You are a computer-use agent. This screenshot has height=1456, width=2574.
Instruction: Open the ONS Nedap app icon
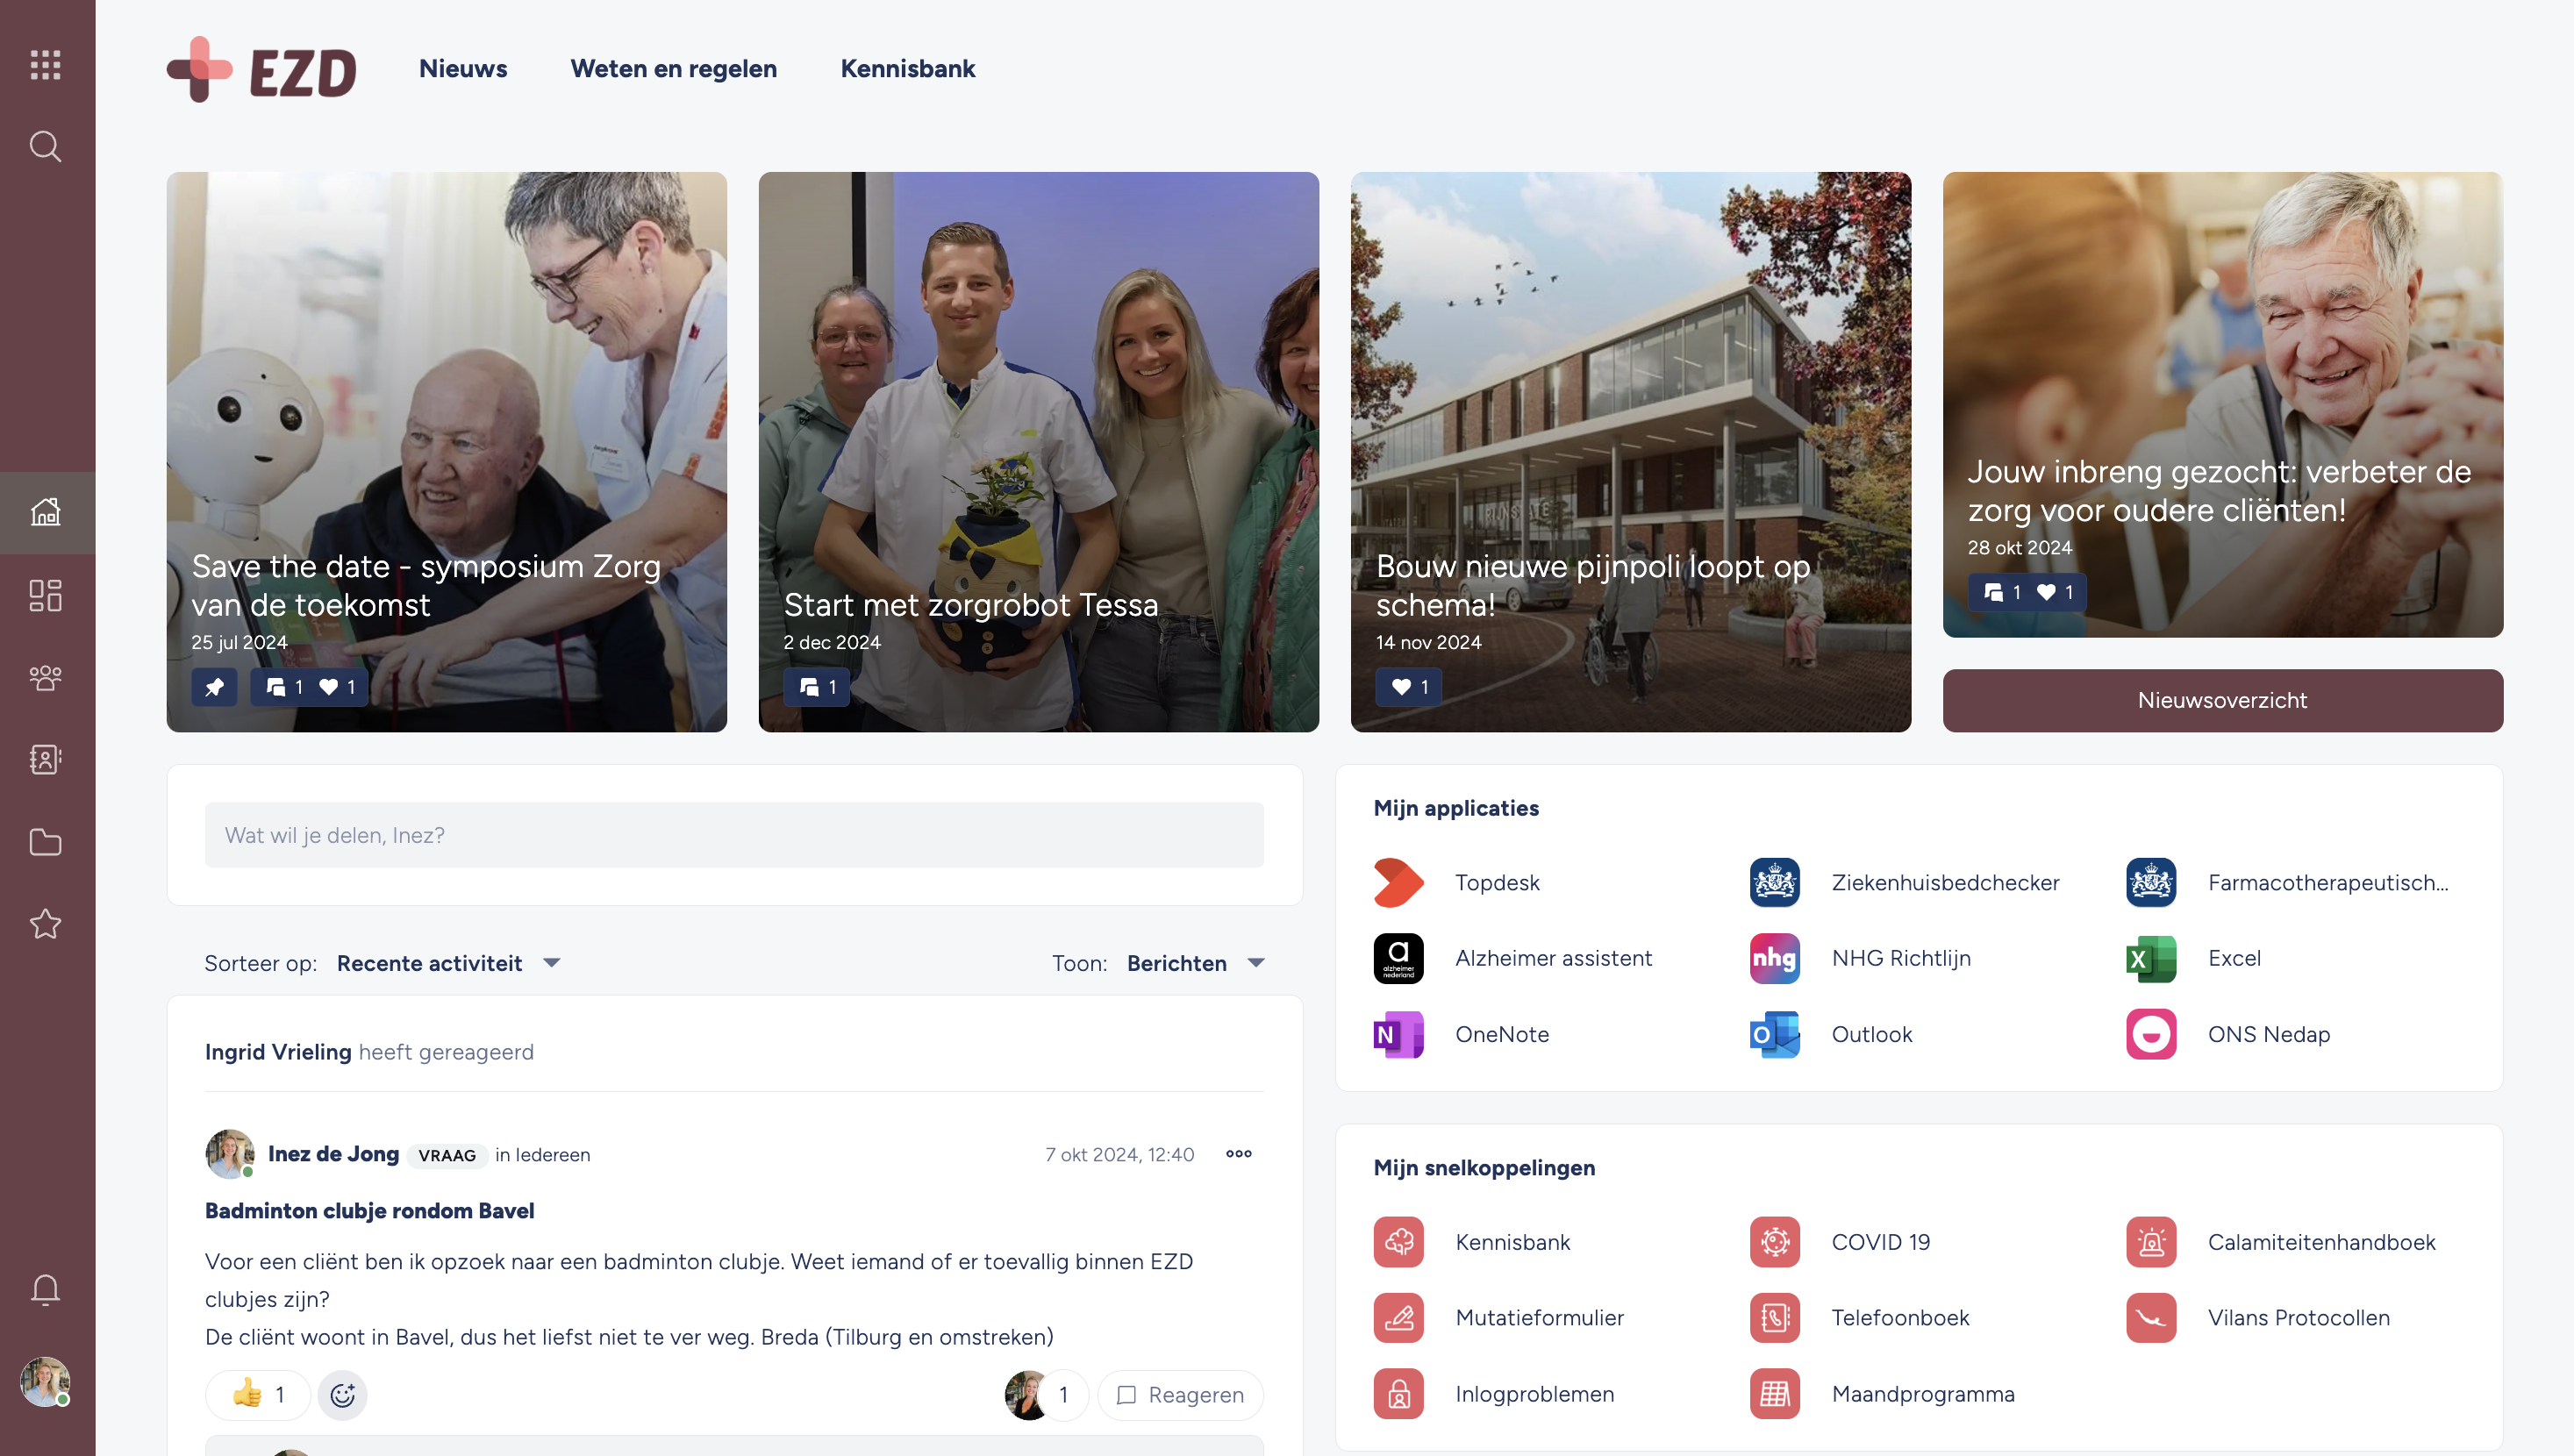click(x=2150, y=1034)
